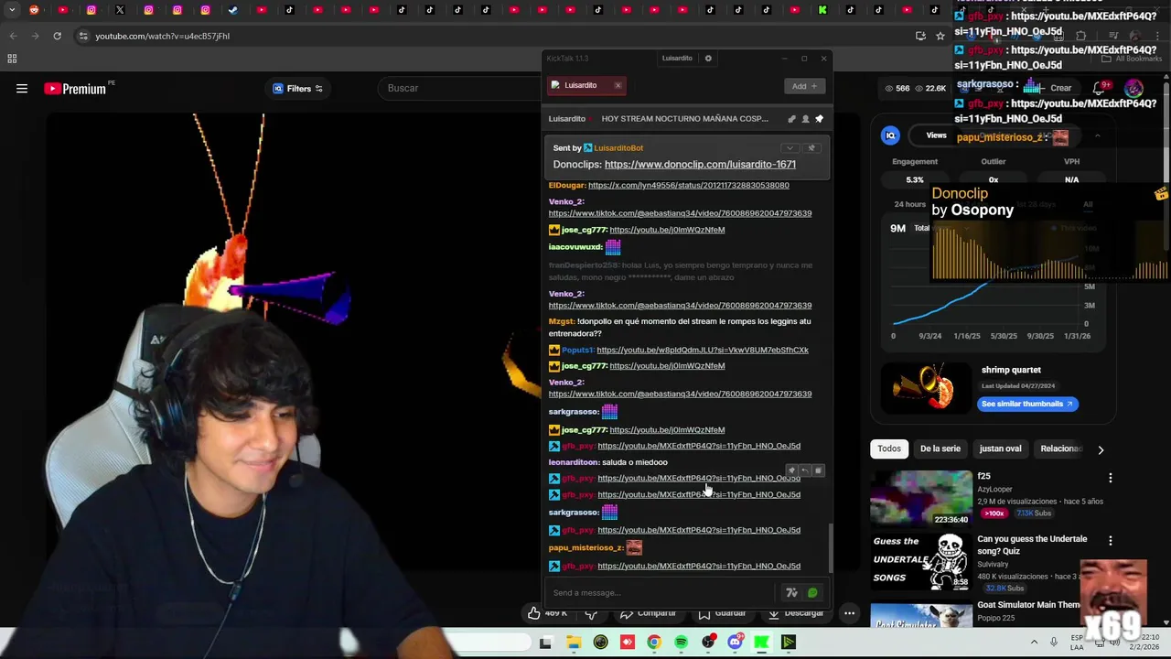Select the Todos filter chip

[889, 448]
